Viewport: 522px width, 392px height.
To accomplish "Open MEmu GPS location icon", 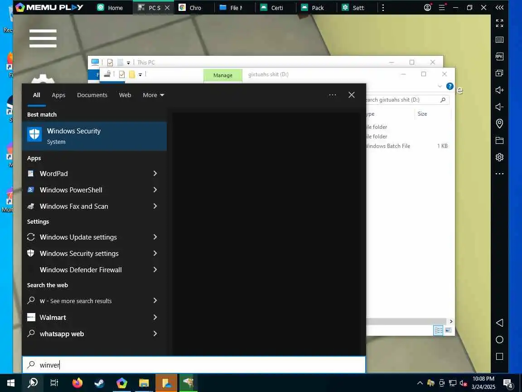I will coord(499,124).
